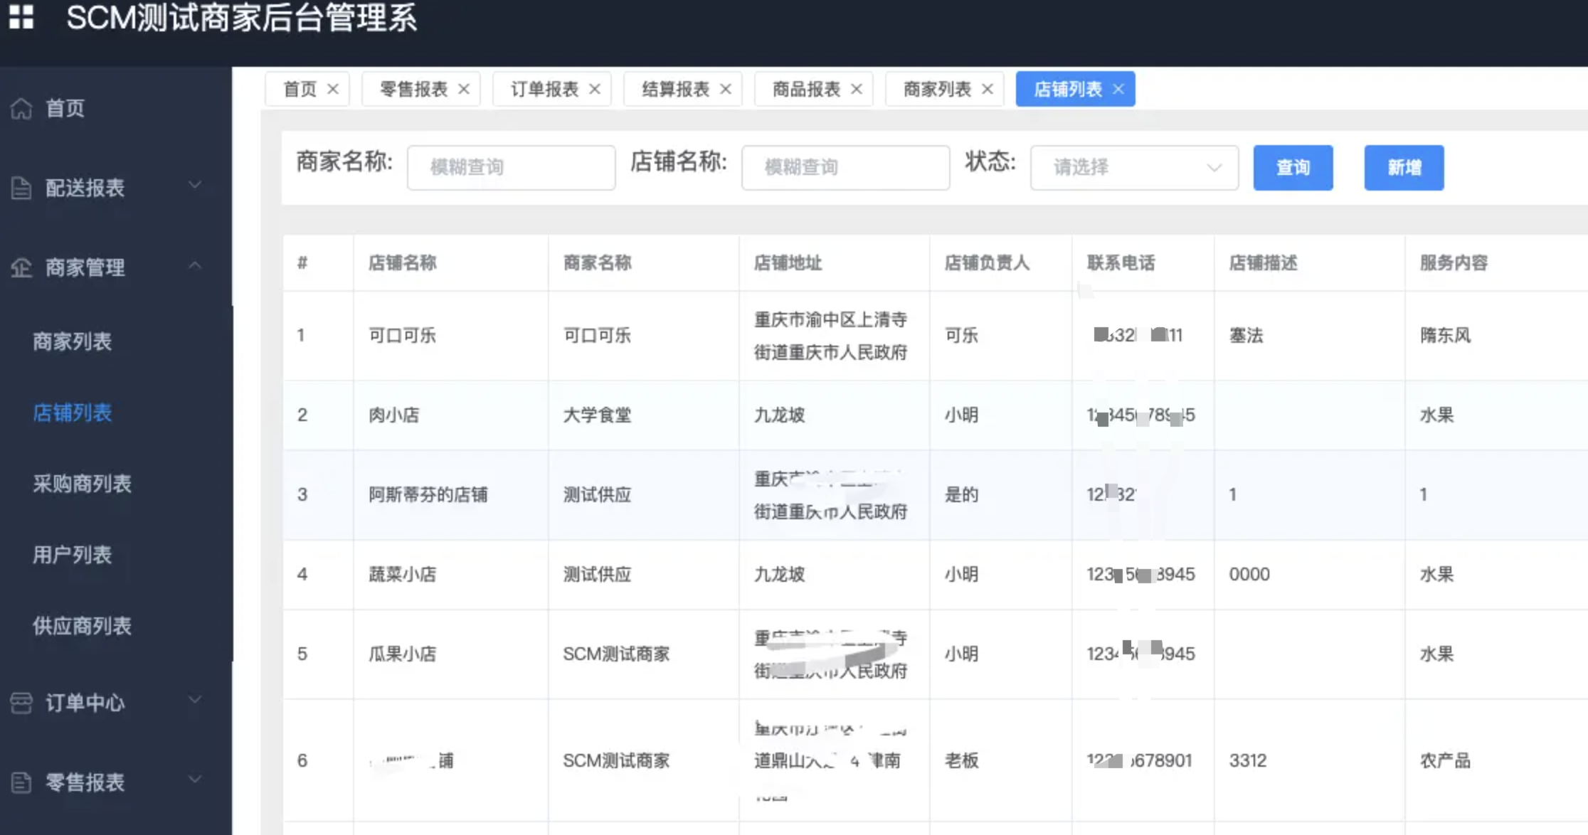Click the 查询 search button

(x=1293, y=167)
